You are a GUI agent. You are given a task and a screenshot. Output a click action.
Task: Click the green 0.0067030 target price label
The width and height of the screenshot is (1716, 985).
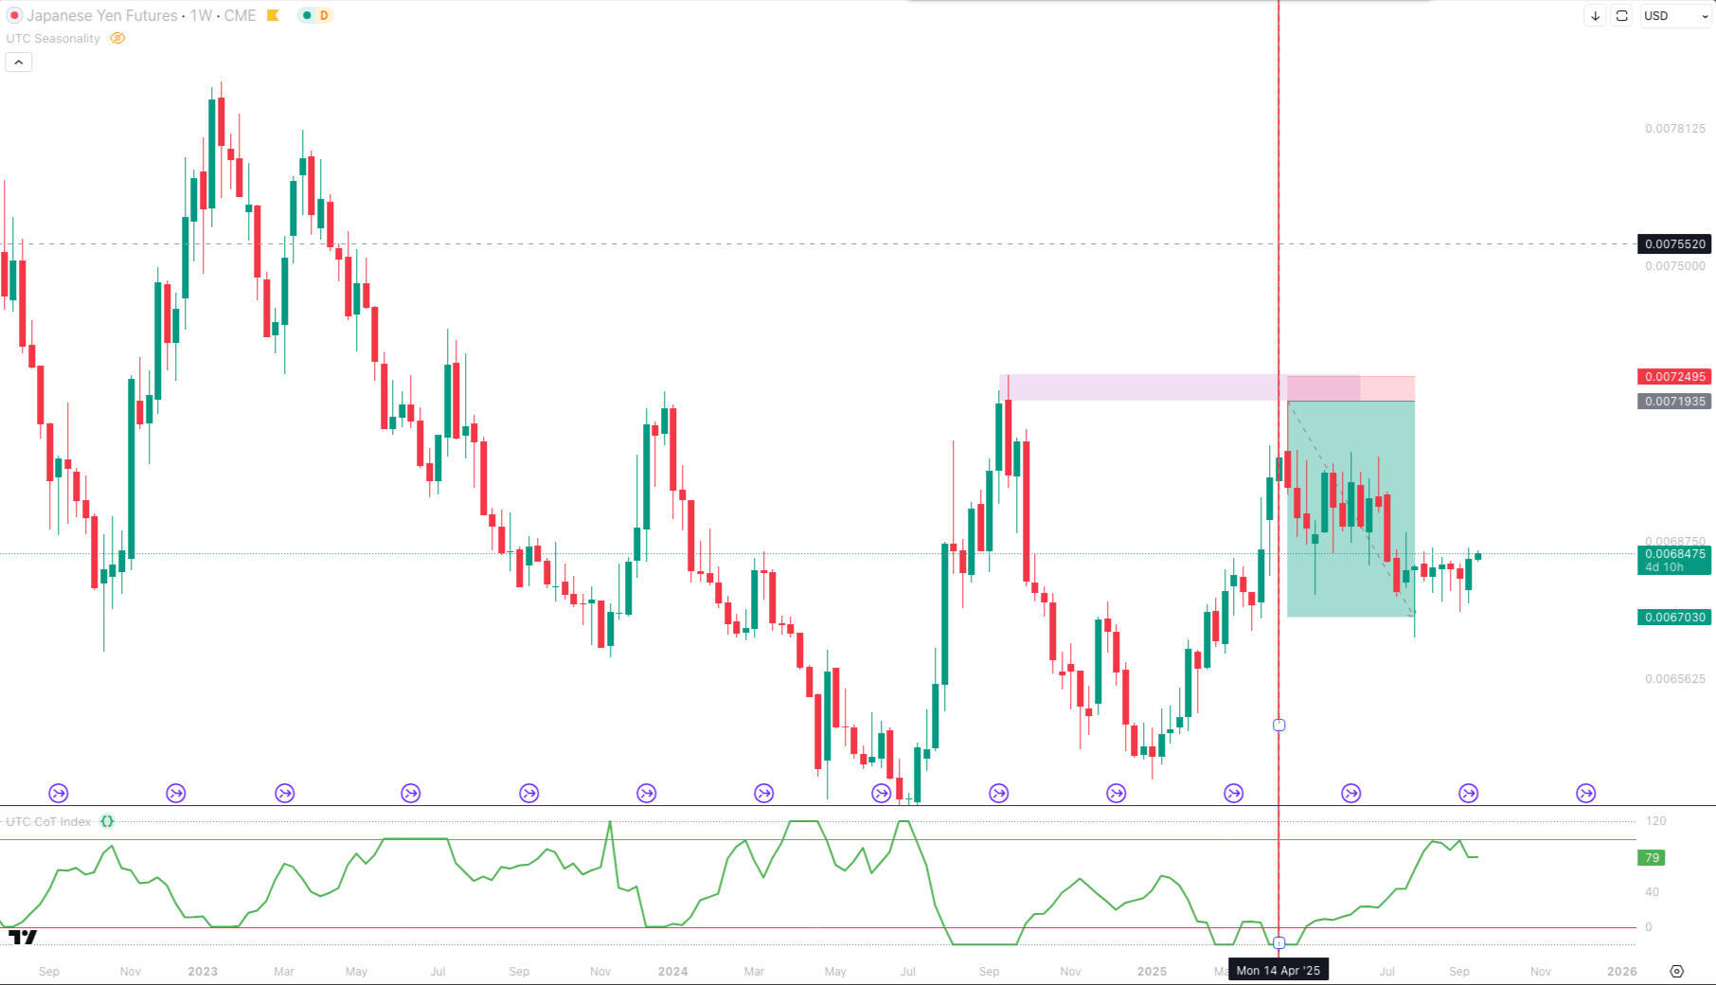1673,618
